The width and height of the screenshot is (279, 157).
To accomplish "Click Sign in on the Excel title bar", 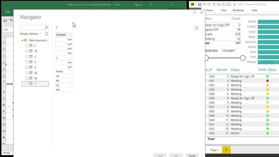I will [x=138, y=5].
